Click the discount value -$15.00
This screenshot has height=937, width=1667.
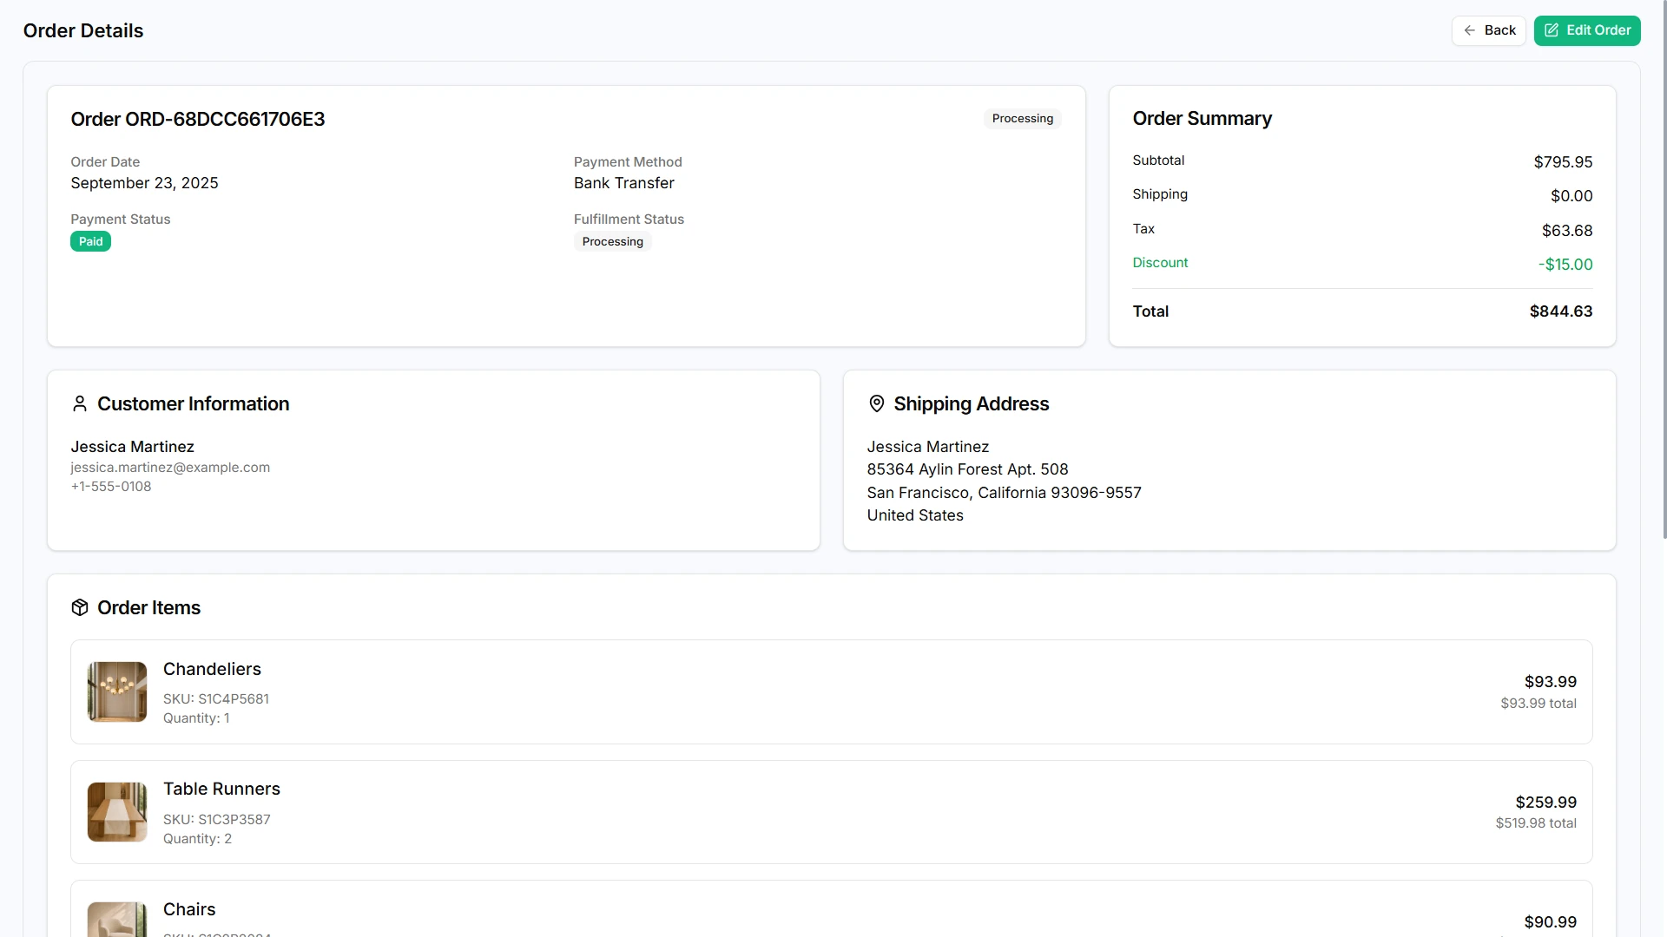1565,265
